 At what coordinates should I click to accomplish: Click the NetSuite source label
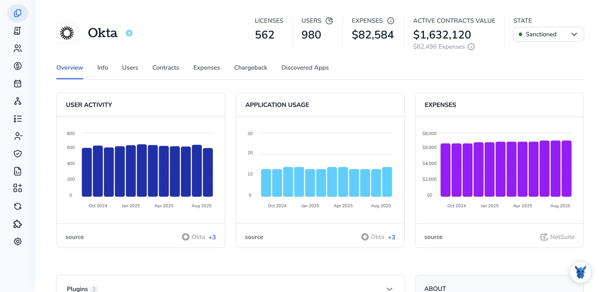click(x=562, y=237)
